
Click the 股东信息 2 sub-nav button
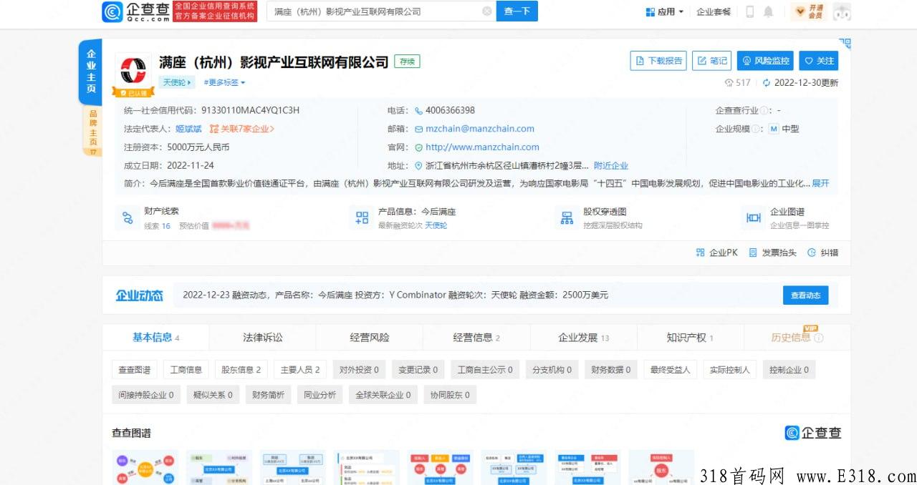coord(241,370)
